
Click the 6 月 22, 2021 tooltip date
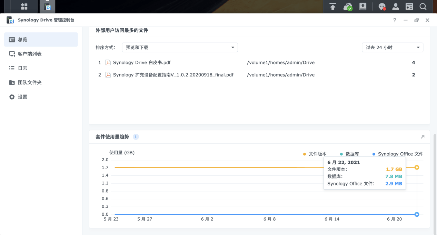[344, 162]
